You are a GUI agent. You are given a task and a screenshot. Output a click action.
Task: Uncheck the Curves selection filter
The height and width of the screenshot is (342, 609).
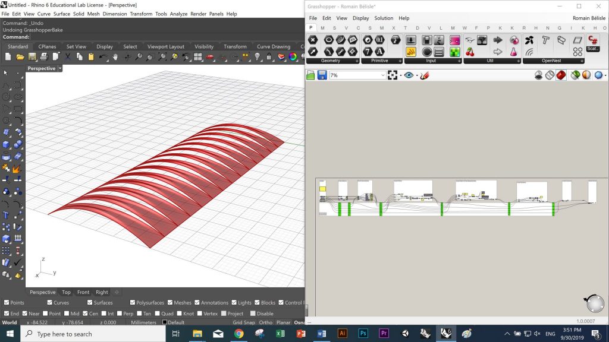click(x=49, y=303)
